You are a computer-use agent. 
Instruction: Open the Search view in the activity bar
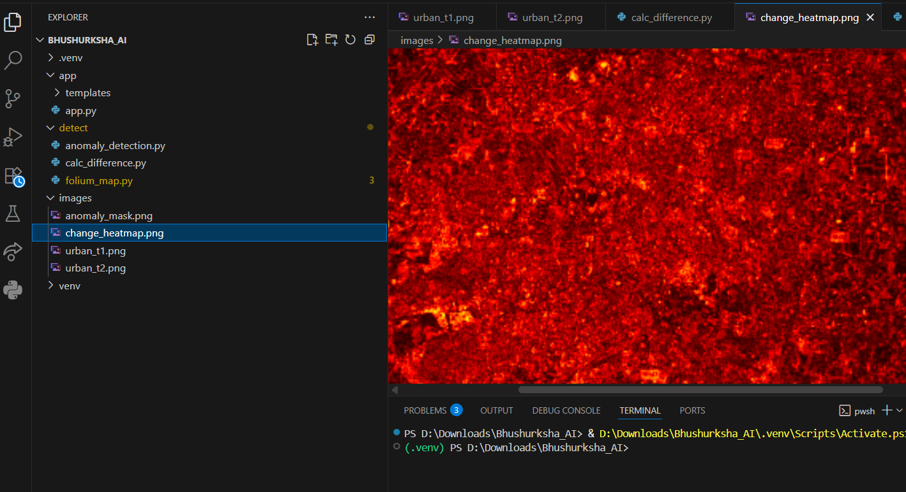[x=13, y=61]
